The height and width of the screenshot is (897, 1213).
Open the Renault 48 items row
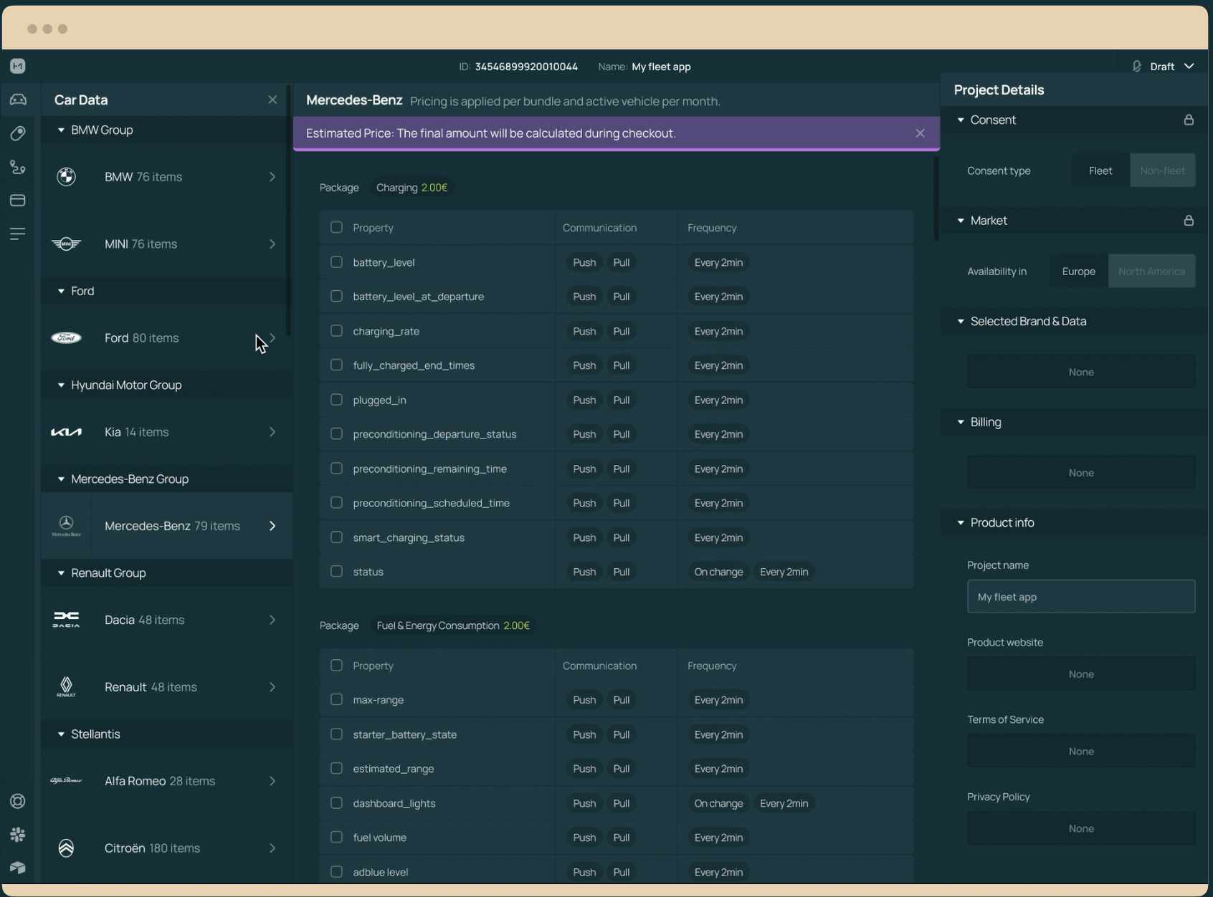pos(166,686)
